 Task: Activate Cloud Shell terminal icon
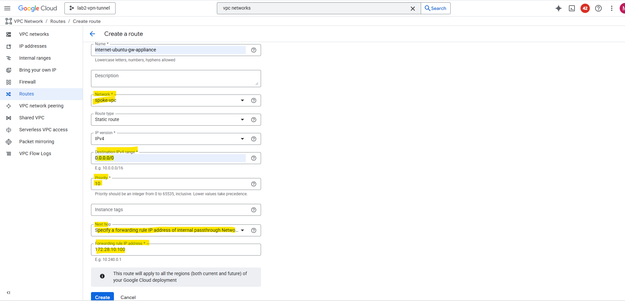click(572, 9)
